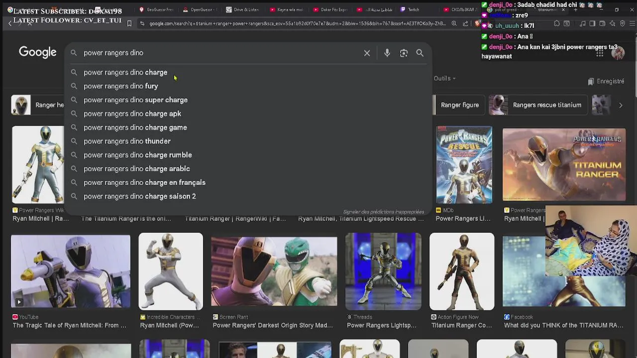Select suggestion 'power rangers dino fury'
The image size is (637, 358).
248,86
